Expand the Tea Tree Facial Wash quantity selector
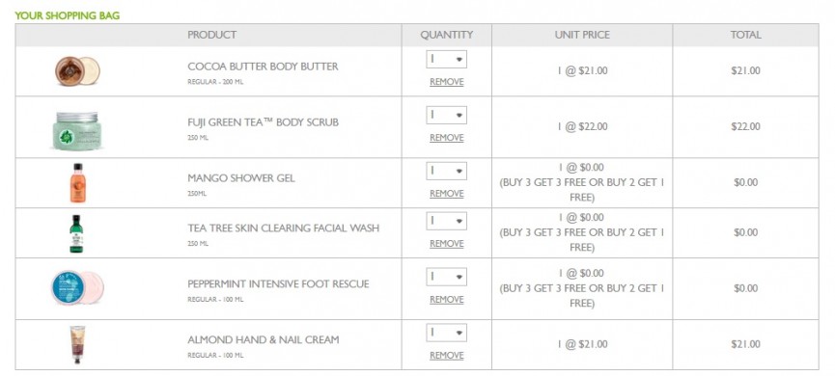This screenshot has height=376, width=835. pyautogui.click(x=446, y=221)
